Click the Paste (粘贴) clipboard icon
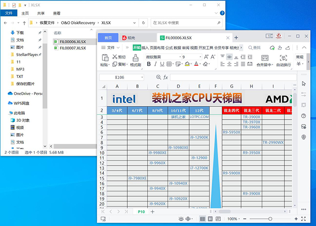Screen dimensions: 316x226 coord(105,58)
